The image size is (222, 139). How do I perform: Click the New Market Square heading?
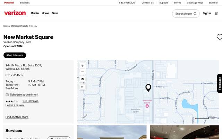[x=28, y=37]
